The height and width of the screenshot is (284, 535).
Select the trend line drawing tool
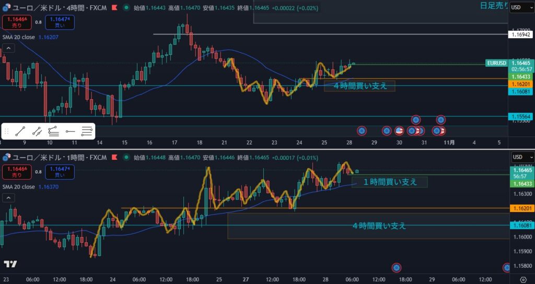(x=21, y=132)
